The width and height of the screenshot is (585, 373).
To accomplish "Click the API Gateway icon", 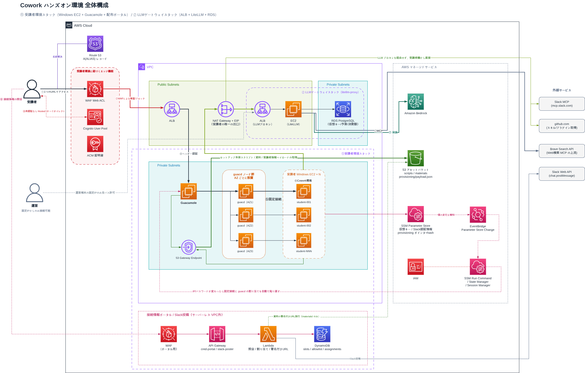I will point(217,334).
